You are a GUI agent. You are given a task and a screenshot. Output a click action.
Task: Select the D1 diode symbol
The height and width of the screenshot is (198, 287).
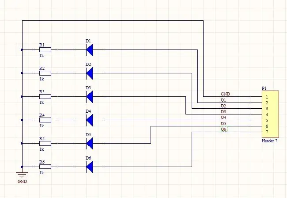[90, 50]
